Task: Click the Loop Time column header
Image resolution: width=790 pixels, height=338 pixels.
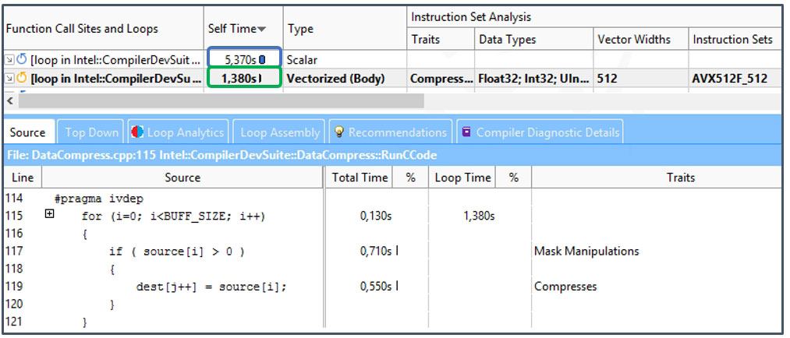Action: pyautogui.click(x=462, y=178)
